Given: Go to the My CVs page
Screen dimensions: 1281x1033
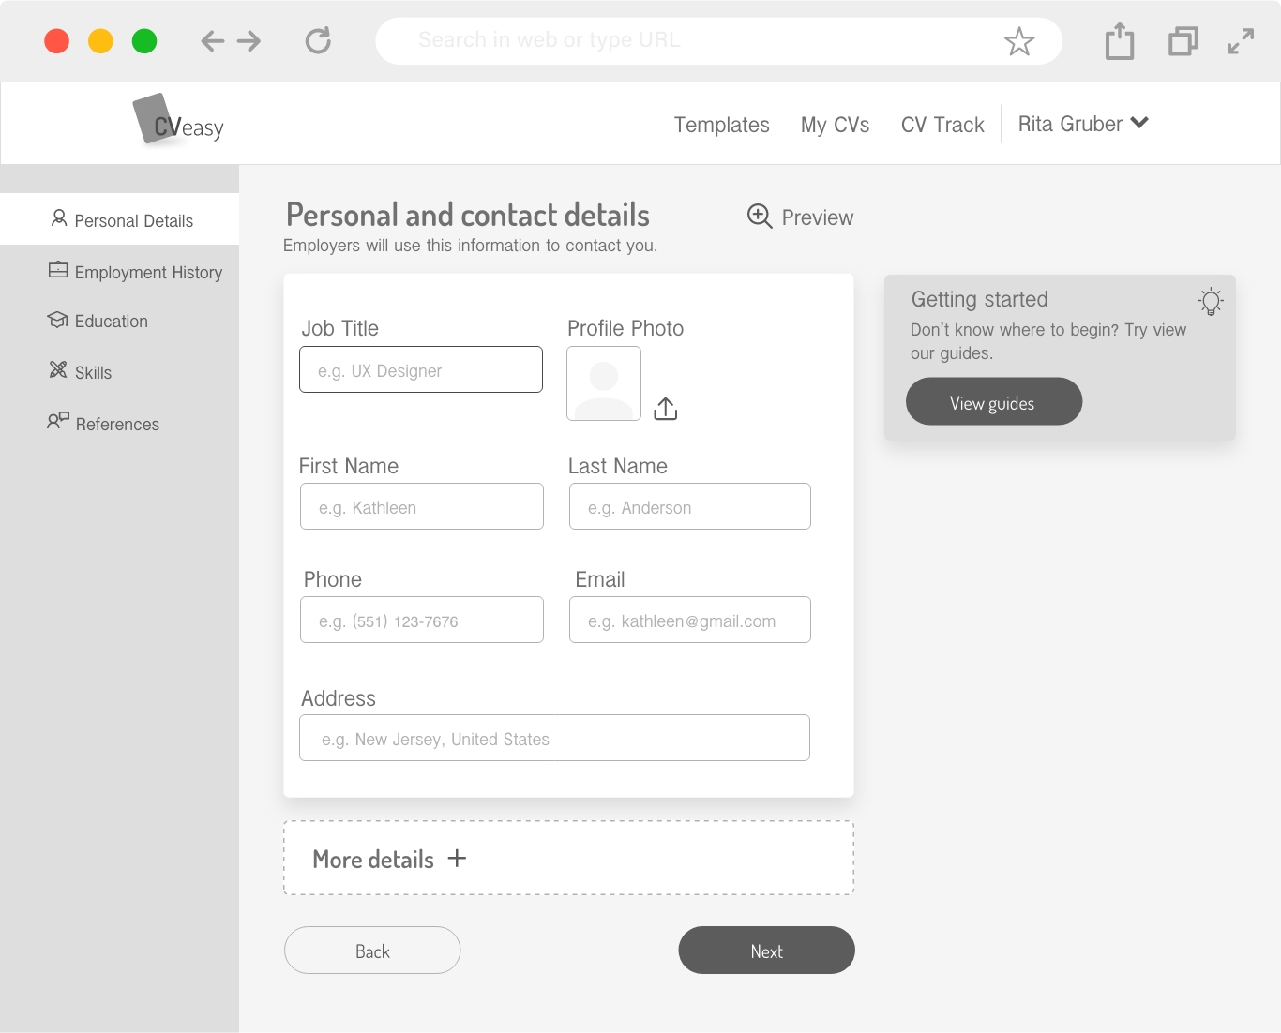Looking at the screenshot, I should pyautogui.click(x=835, y=125).
